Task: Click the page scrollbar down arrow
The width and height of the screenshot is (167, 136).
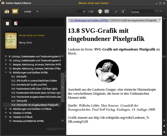Action: click(x=164, y=120)
